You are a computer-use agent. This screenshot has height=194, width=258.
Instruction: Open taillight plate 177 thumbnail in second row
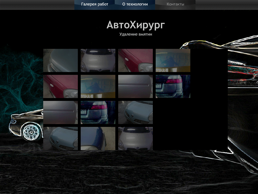[x=173, y=86]
